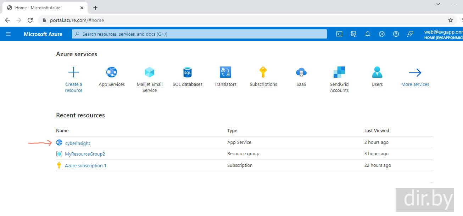Screen dimensions: 463x216
Task: Open the notifications bell
Action: (368, 34)
